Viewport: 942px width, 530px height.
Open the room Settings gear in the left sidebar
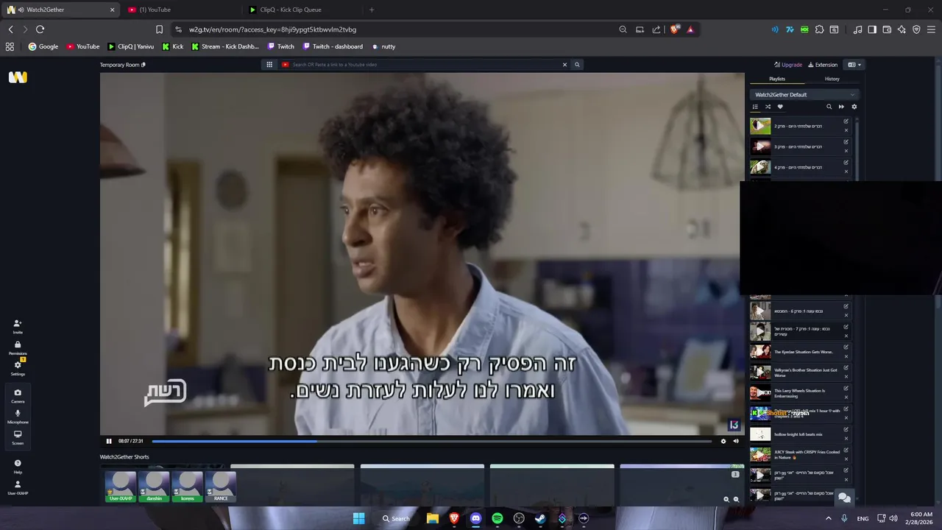(18, 368)
